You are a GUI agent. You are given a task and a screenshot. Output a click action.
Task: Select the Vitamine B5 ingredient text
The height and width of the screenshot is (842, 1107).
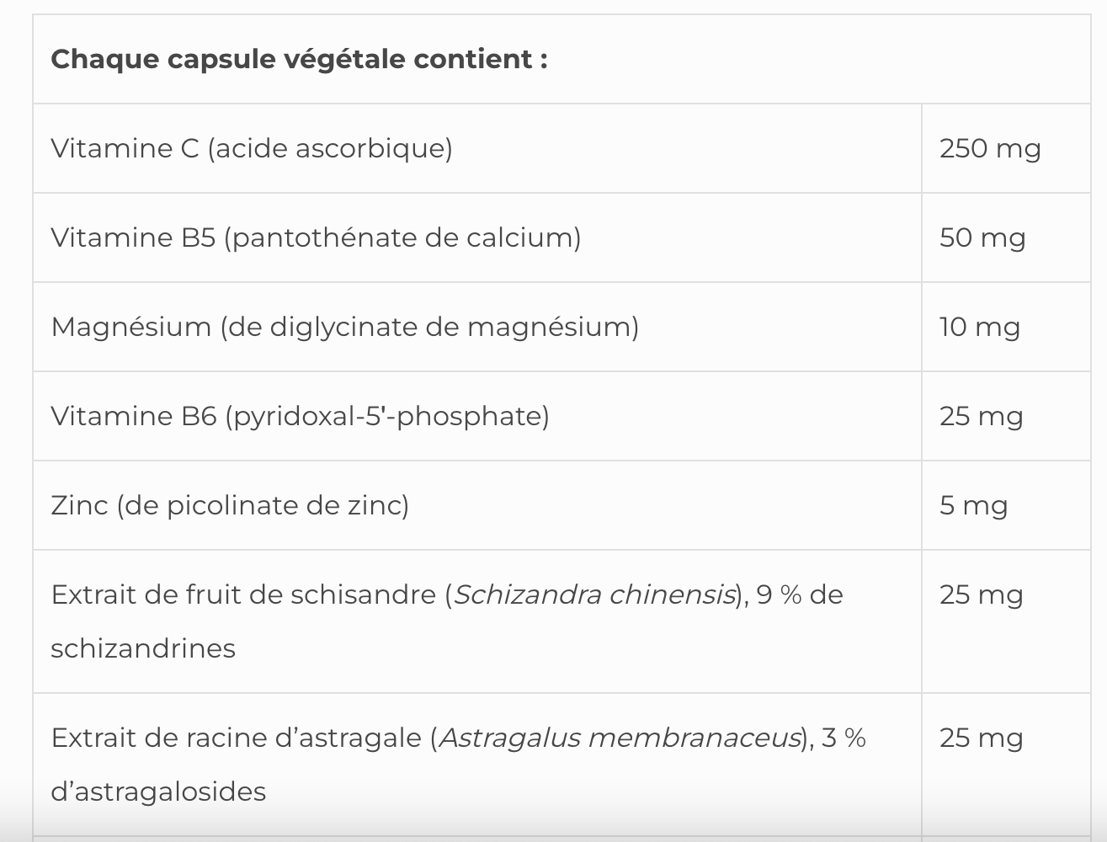[x=316, y=237]
